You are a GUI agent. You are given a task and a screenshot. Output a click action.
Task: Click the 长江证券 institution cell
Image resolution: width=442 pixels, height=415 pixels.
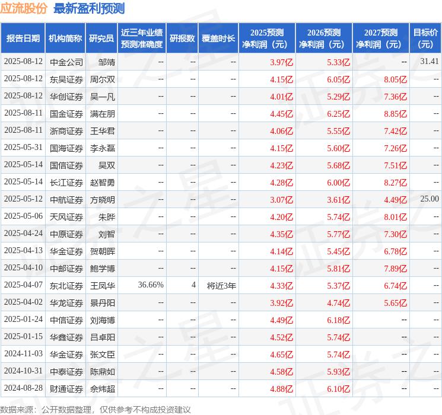[66, 183]
